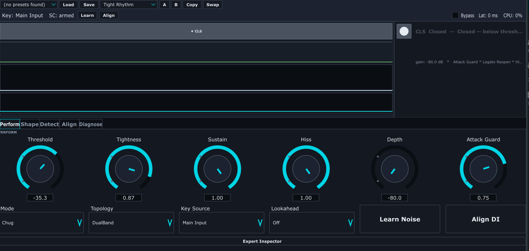Click the 'Key: Main Input' status text
The image size is (529, 251).
click(x=23, y=16)
